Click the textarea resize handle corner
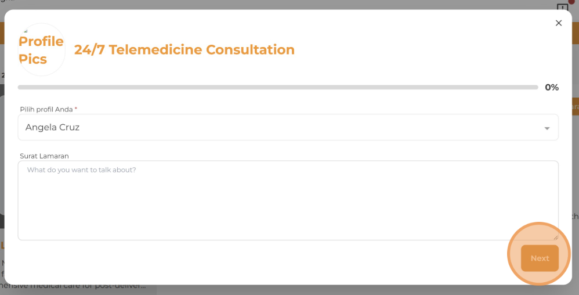 click(x=555, y=237)
